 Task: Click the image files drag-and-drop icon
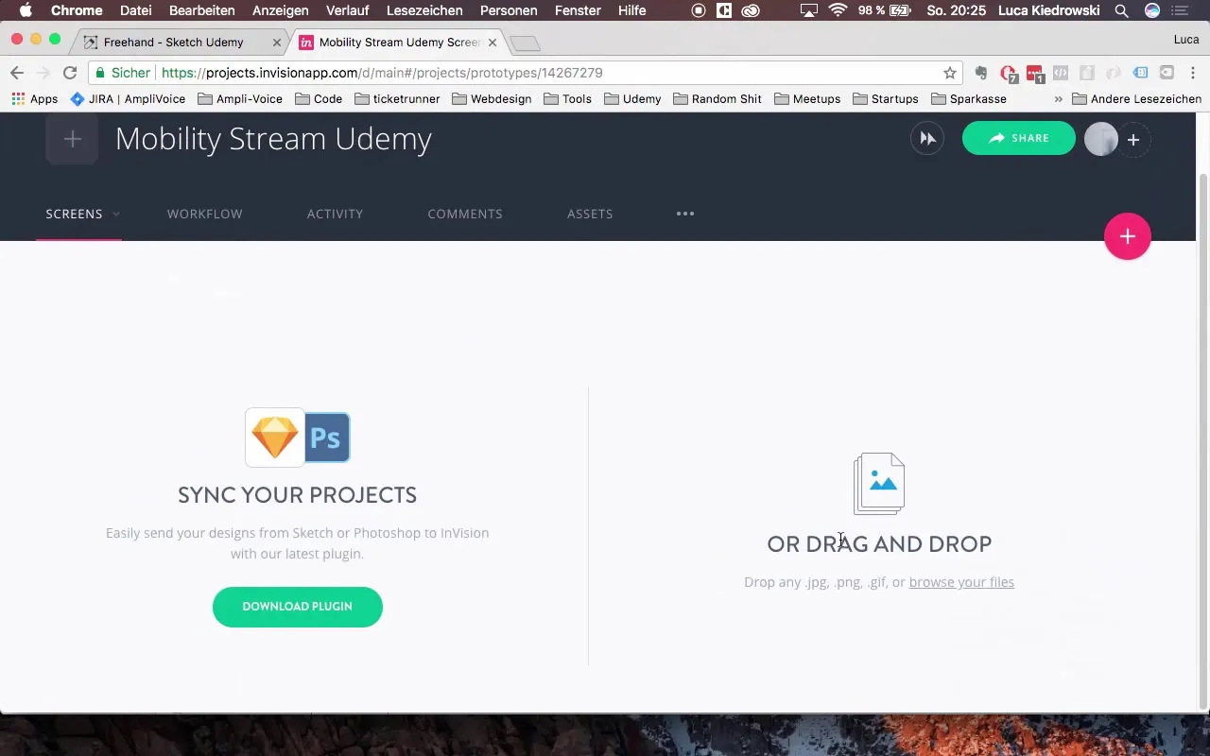click(879, 484)
